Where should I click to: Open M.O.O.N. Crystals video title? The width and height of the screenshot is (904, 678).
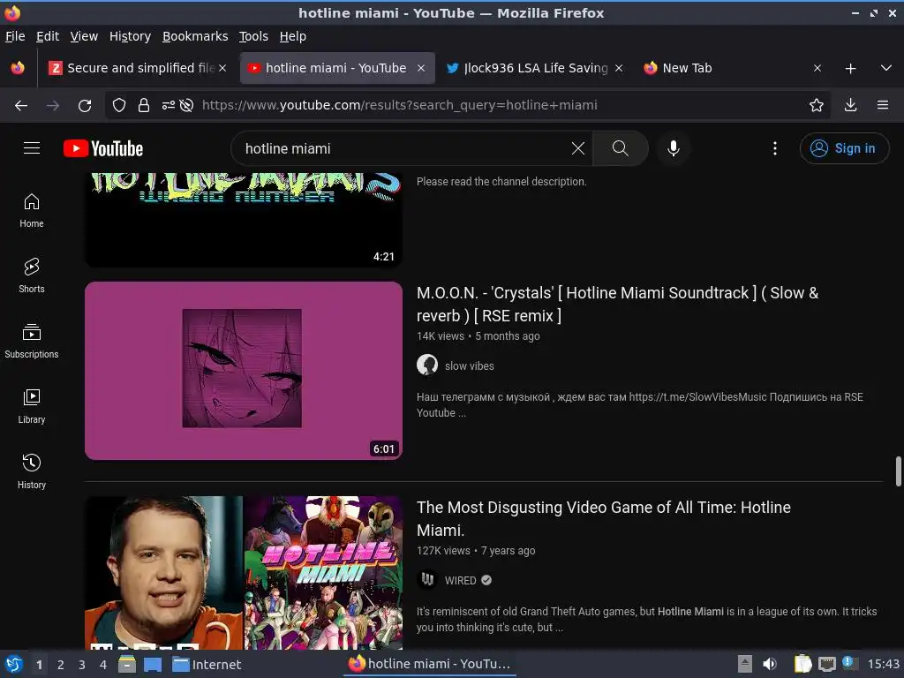[617, 305]
